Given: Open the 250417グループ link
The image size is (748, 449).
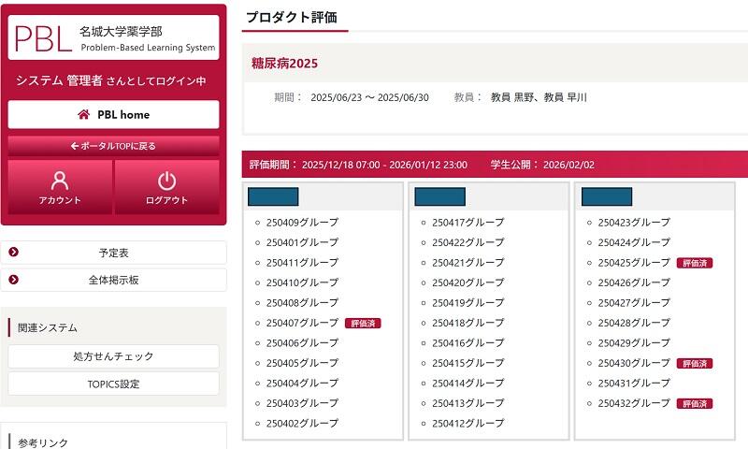Looking at the screenshot, I should (x=467, y=223).
